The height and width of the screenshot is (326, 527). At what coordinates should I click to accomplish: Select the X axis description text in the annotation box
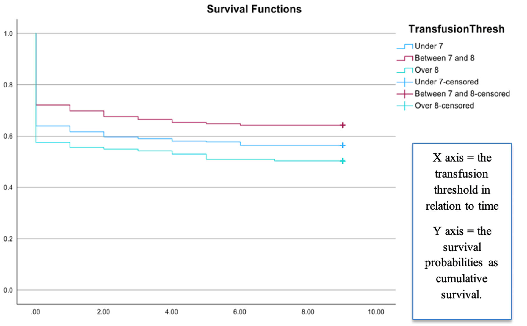[462, 182]
